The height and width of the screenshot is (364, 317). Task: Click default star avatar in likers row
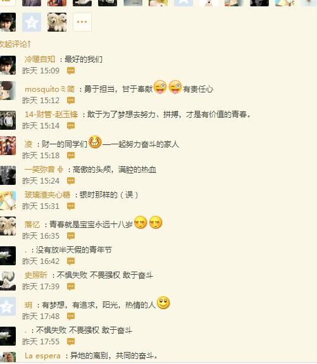[32, 22]
